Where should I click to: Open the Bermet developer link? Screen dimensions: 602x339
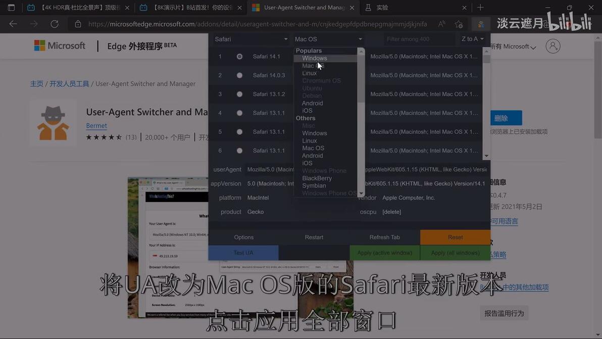click(96, 125)
